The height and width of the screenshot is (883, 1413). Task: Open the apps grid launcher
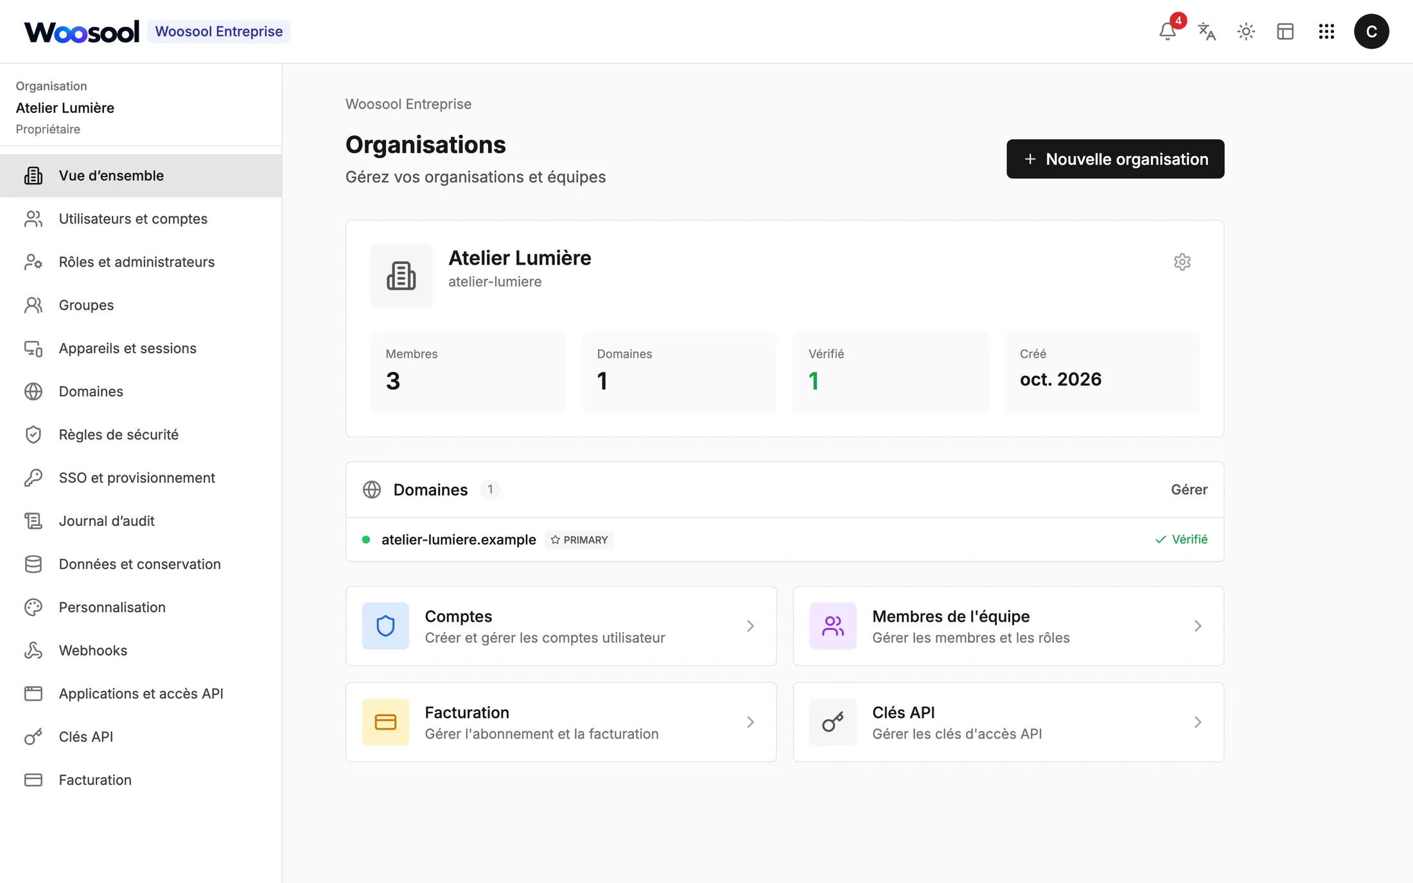point(1326,31)
